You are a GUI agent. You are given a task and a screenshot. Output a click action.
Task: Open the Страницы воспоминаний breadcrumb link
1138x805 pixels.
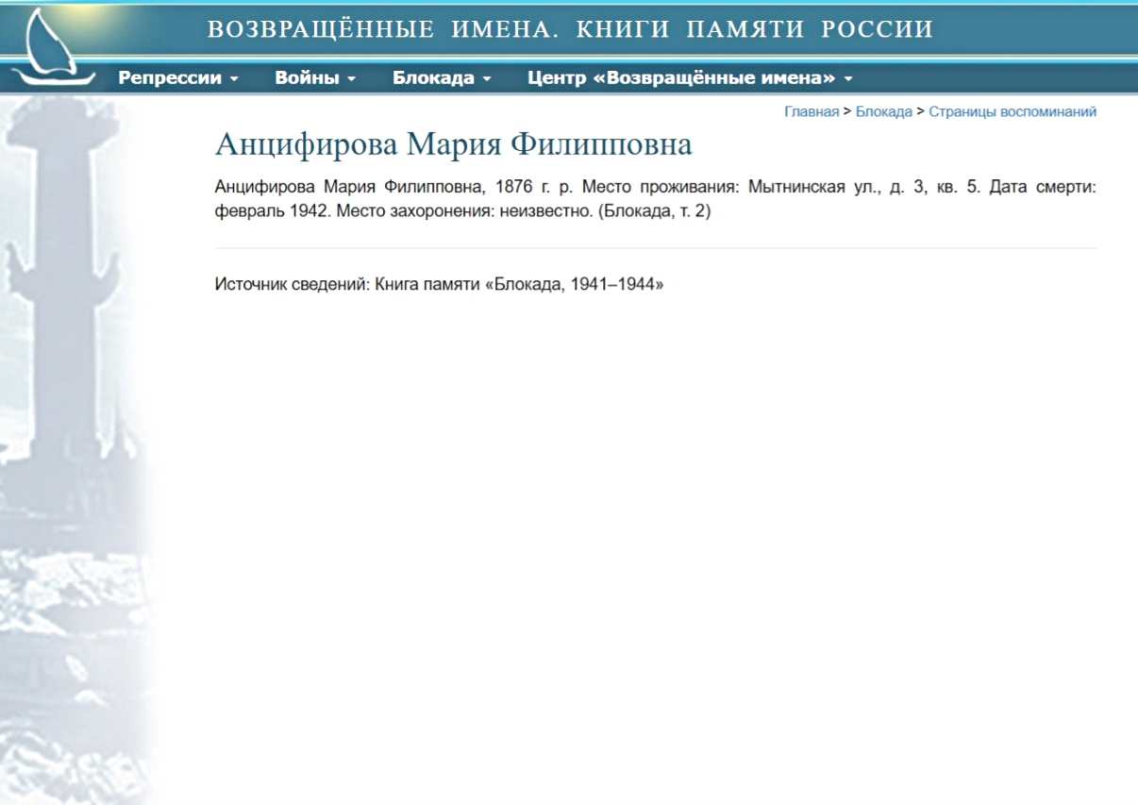click(1012, 111)
